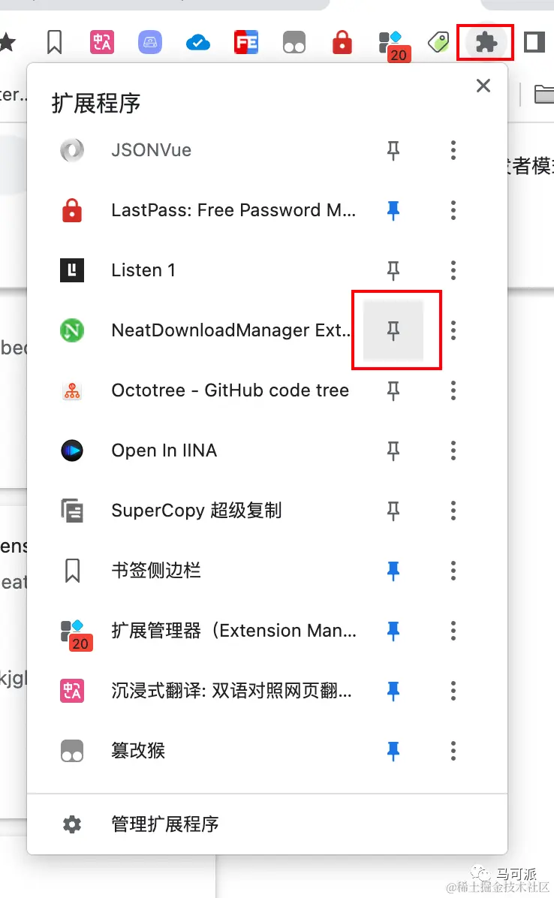Unpin 书签侧边栏 from the toolbar
Viewport: 554px width, 898px height.
tap(393, 571)
